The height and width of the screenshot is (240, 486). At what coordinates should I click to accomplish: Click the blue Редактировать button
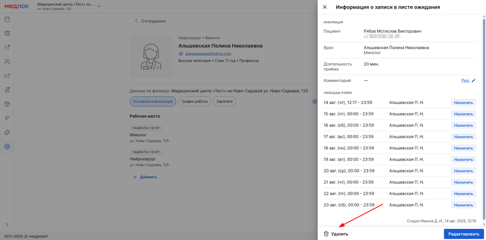tap(464, 234)
